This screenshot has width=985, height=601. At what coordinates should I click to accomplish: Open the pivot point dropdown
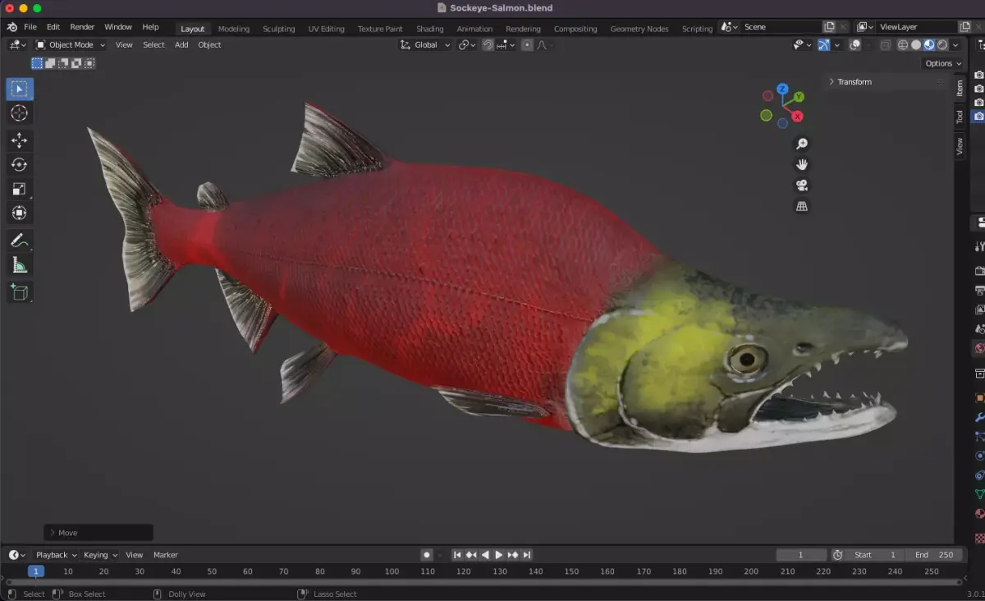467,45
